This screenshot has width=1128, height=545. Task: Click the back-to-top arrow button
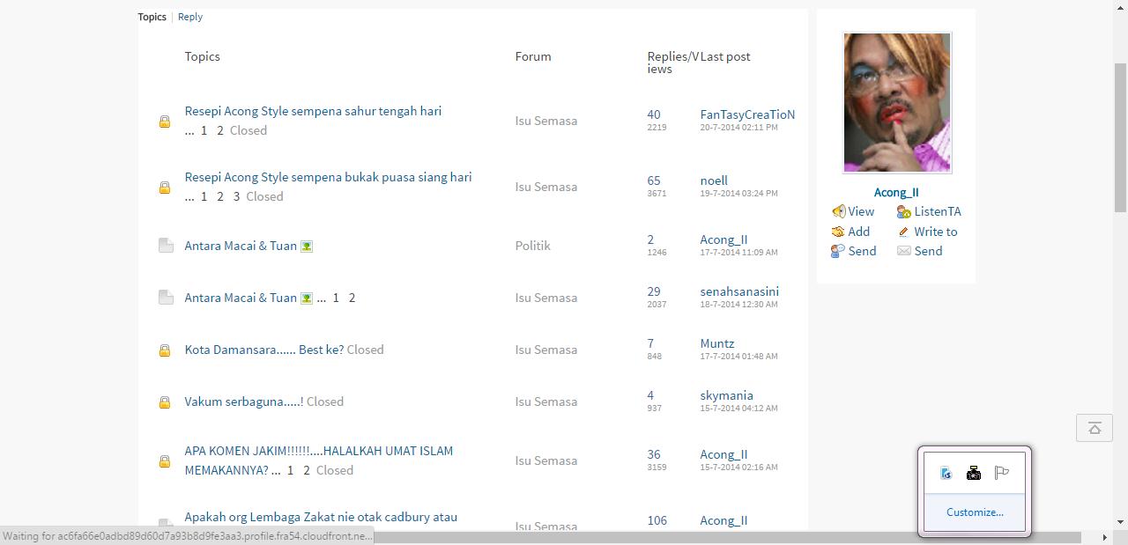1095,428
